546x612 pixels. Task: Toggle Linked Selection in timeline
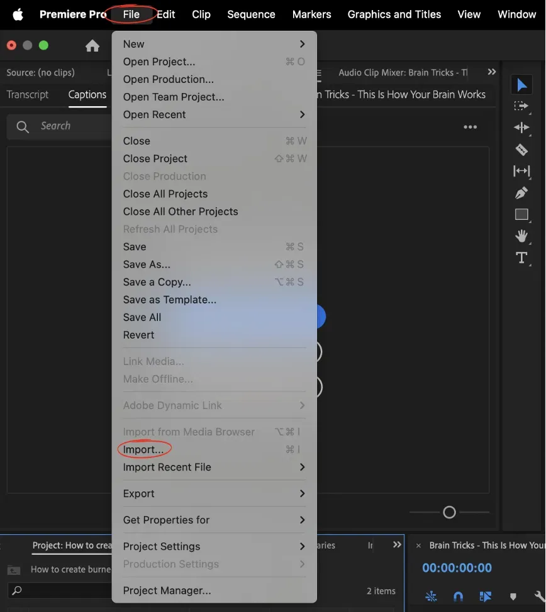[x=485, y=596]
